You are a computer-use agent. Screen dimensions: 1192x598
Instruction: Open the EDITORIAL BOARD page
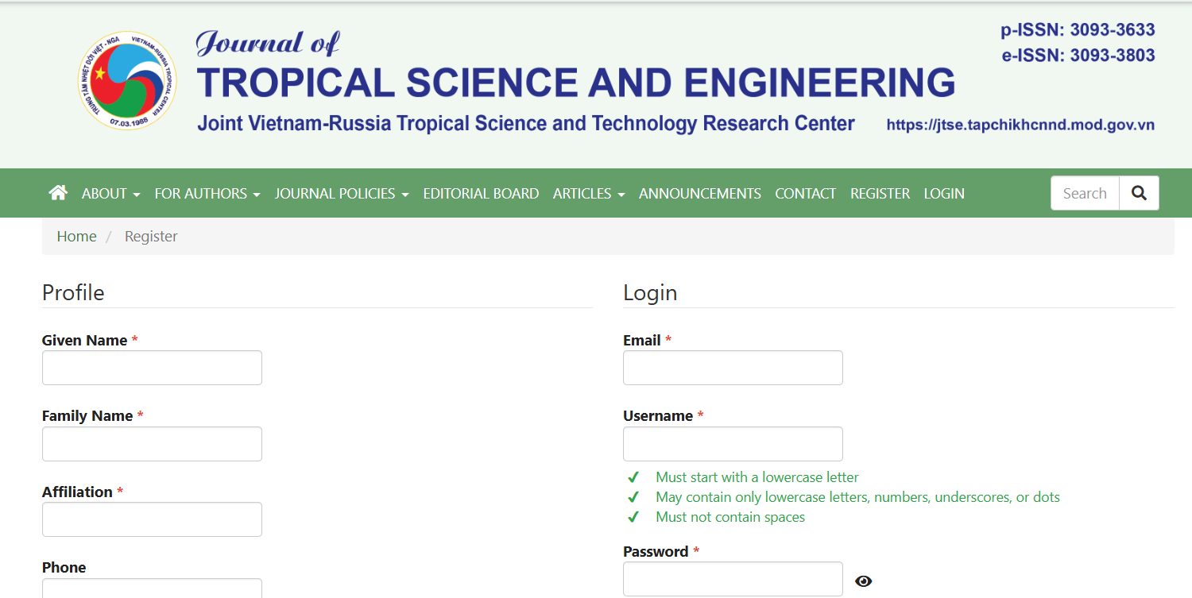(x=481, y=193)
